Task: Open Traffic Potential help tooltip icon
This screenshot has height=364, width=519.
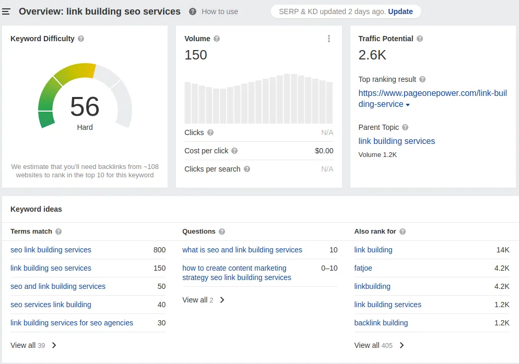Action: click(x=420, y=39)
